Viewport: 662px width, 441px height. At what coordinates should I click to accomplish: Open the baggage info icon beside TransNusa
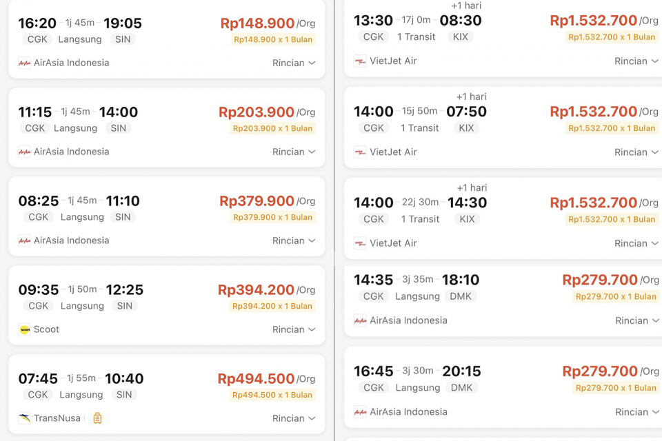[97, 418]
